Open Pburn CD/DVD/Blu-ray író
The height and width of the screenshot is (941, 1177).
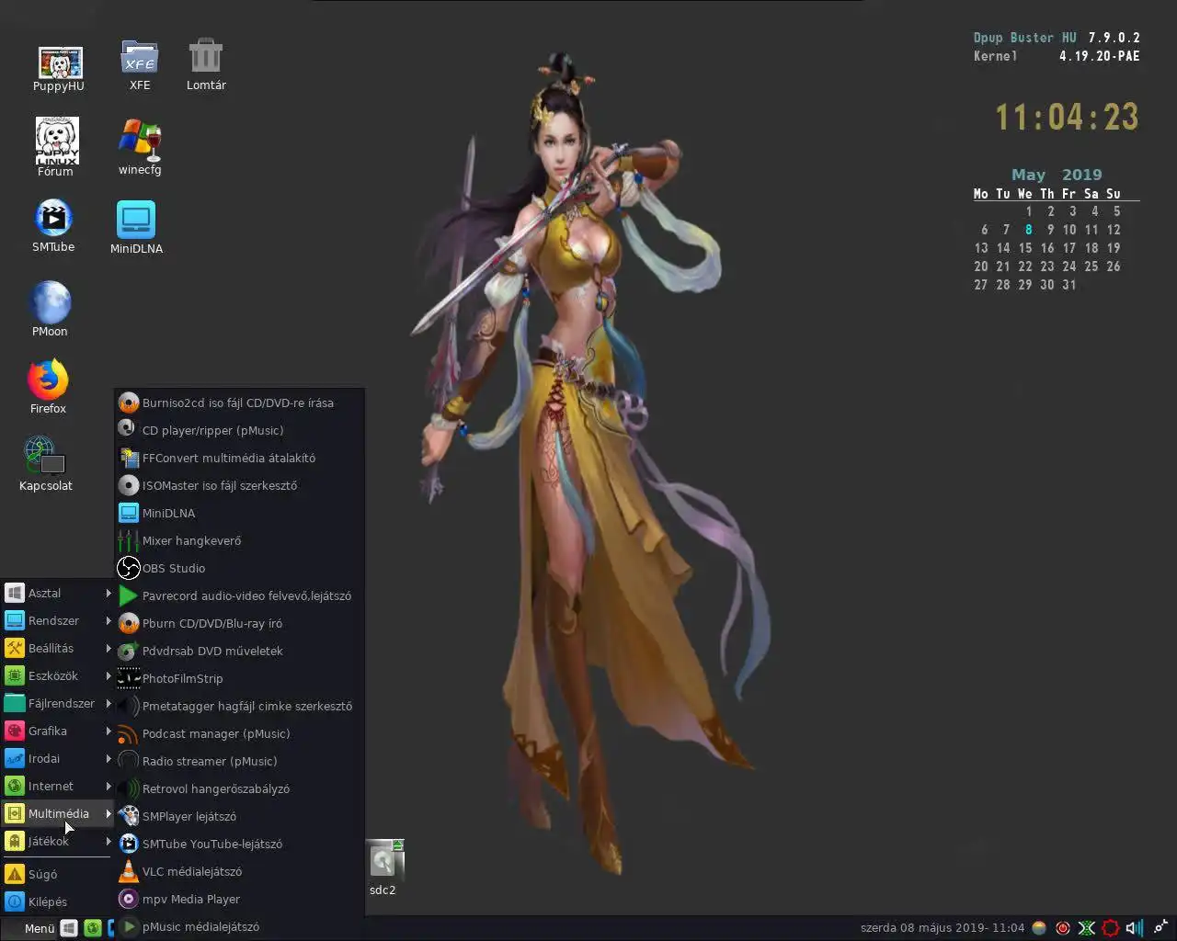[239, 623]
